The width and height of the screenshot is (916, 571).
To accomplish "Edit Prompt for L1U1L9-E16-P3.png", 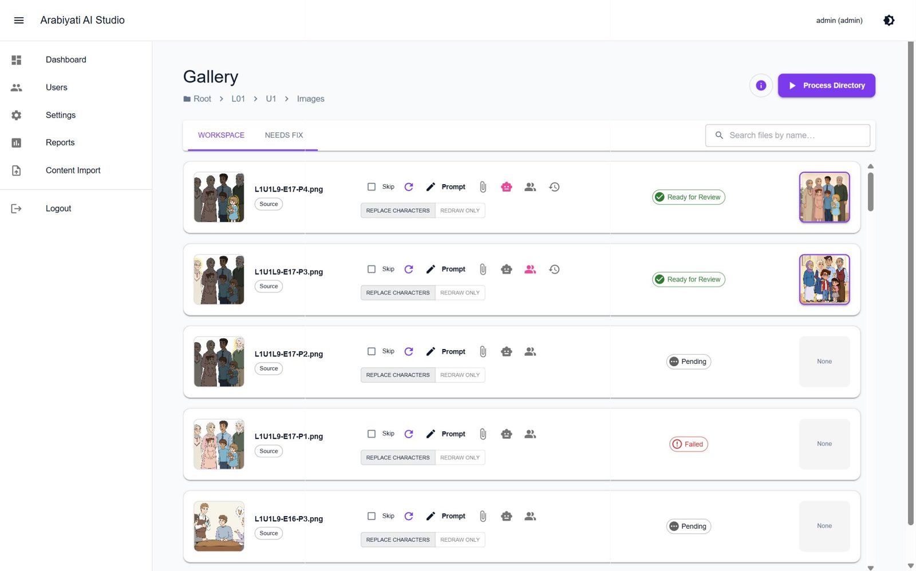I will [446, 516].
